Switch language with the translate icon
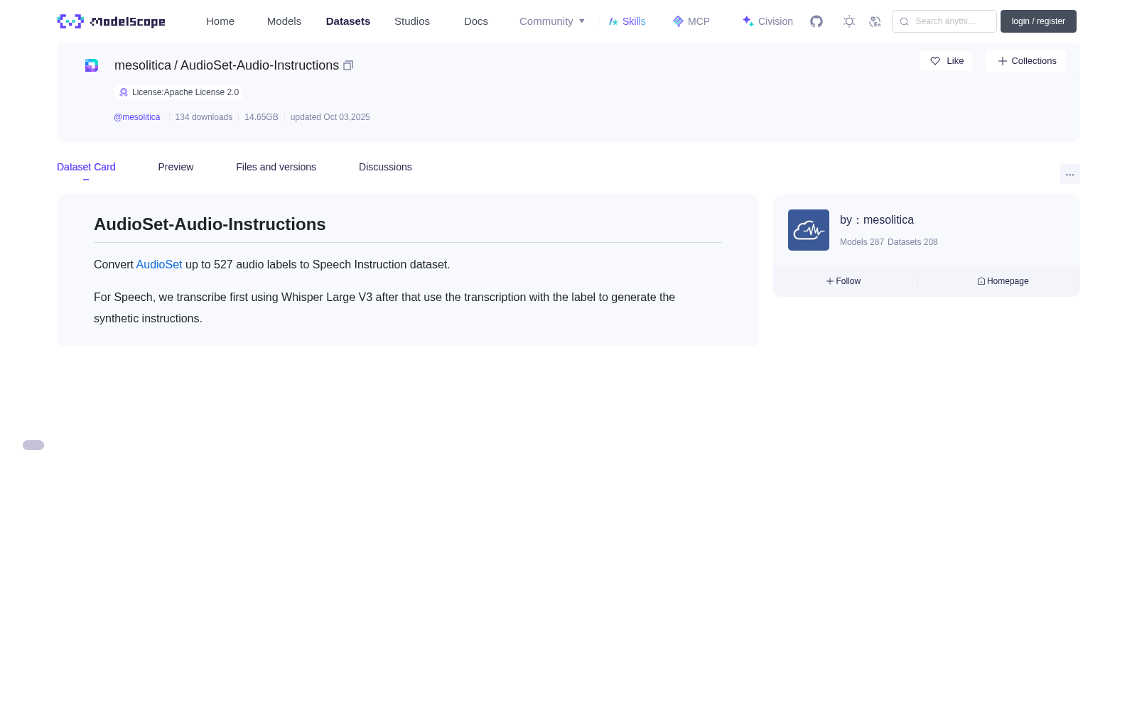The image size is (1137, 710). pyautogui.click(x=875, y=21)
